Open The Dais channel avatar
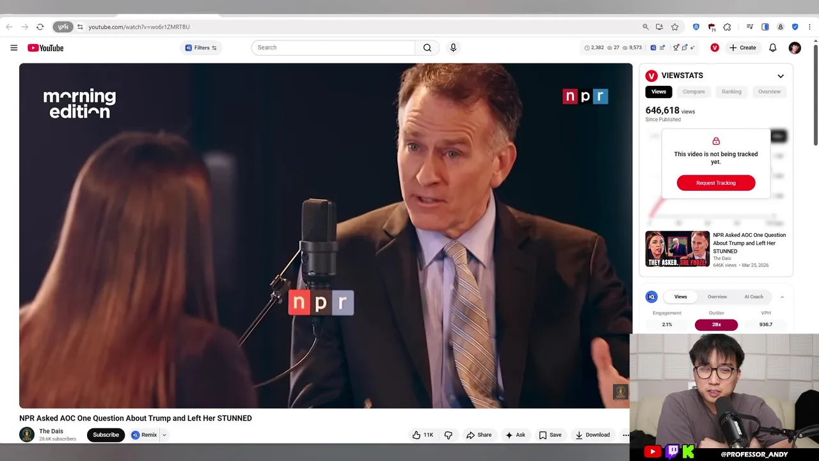Viewport: 819px width, 461px height. [x=27, y=435]
